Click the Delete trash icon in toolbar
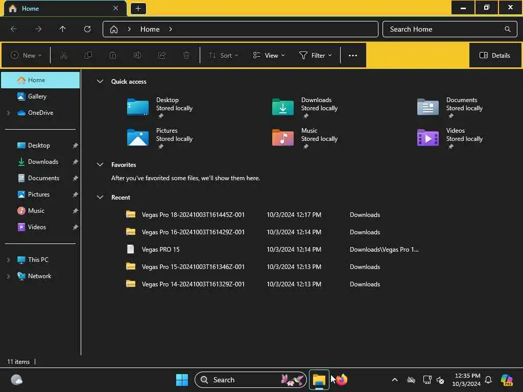The height and width of the screenshot is (392, 523). pos(186,55)
